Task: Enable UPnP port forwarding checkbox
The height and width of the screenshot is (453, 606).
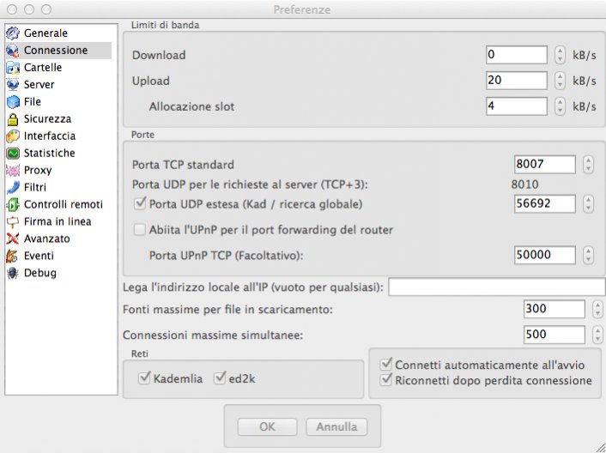Action: pos(142,230)
